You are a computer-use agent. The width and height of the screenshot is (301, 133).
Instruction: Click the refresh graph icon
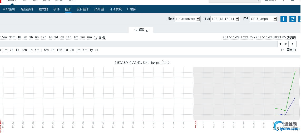coord(293,19)
